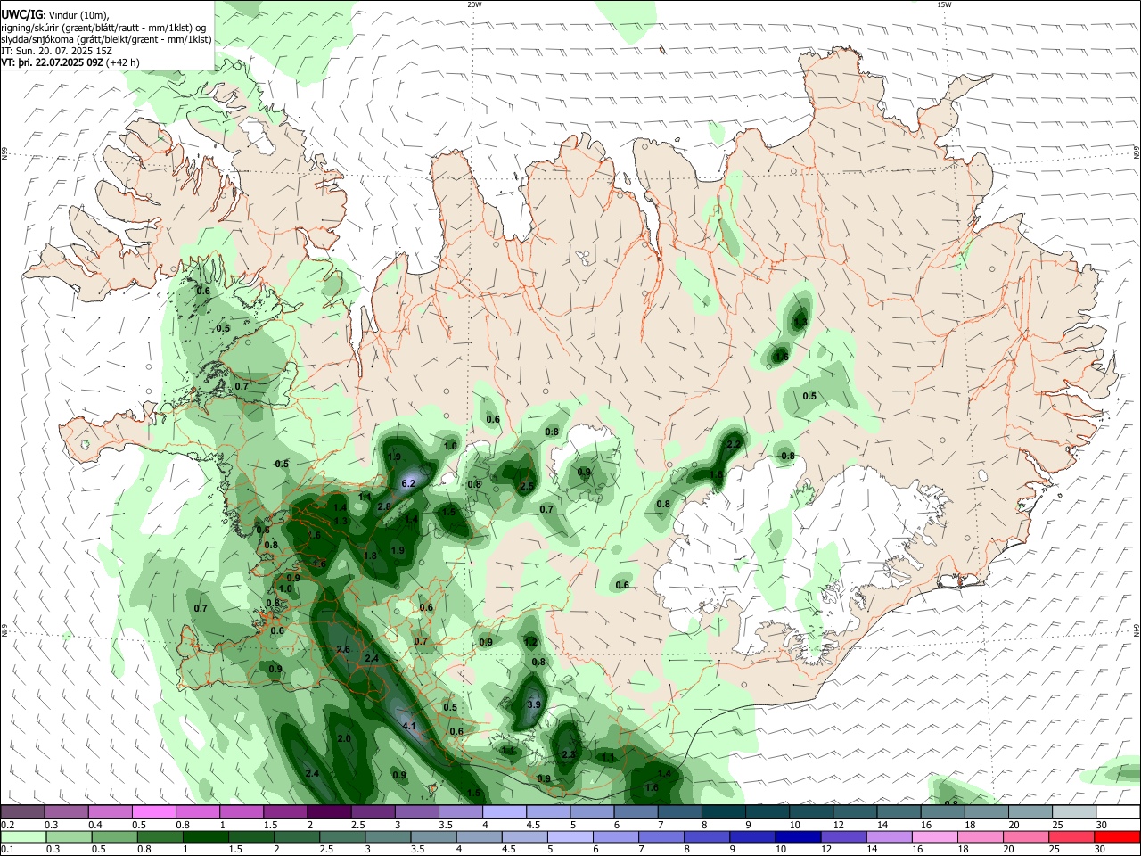Click the 2.0 precipitation value on the map

(345, 739)
